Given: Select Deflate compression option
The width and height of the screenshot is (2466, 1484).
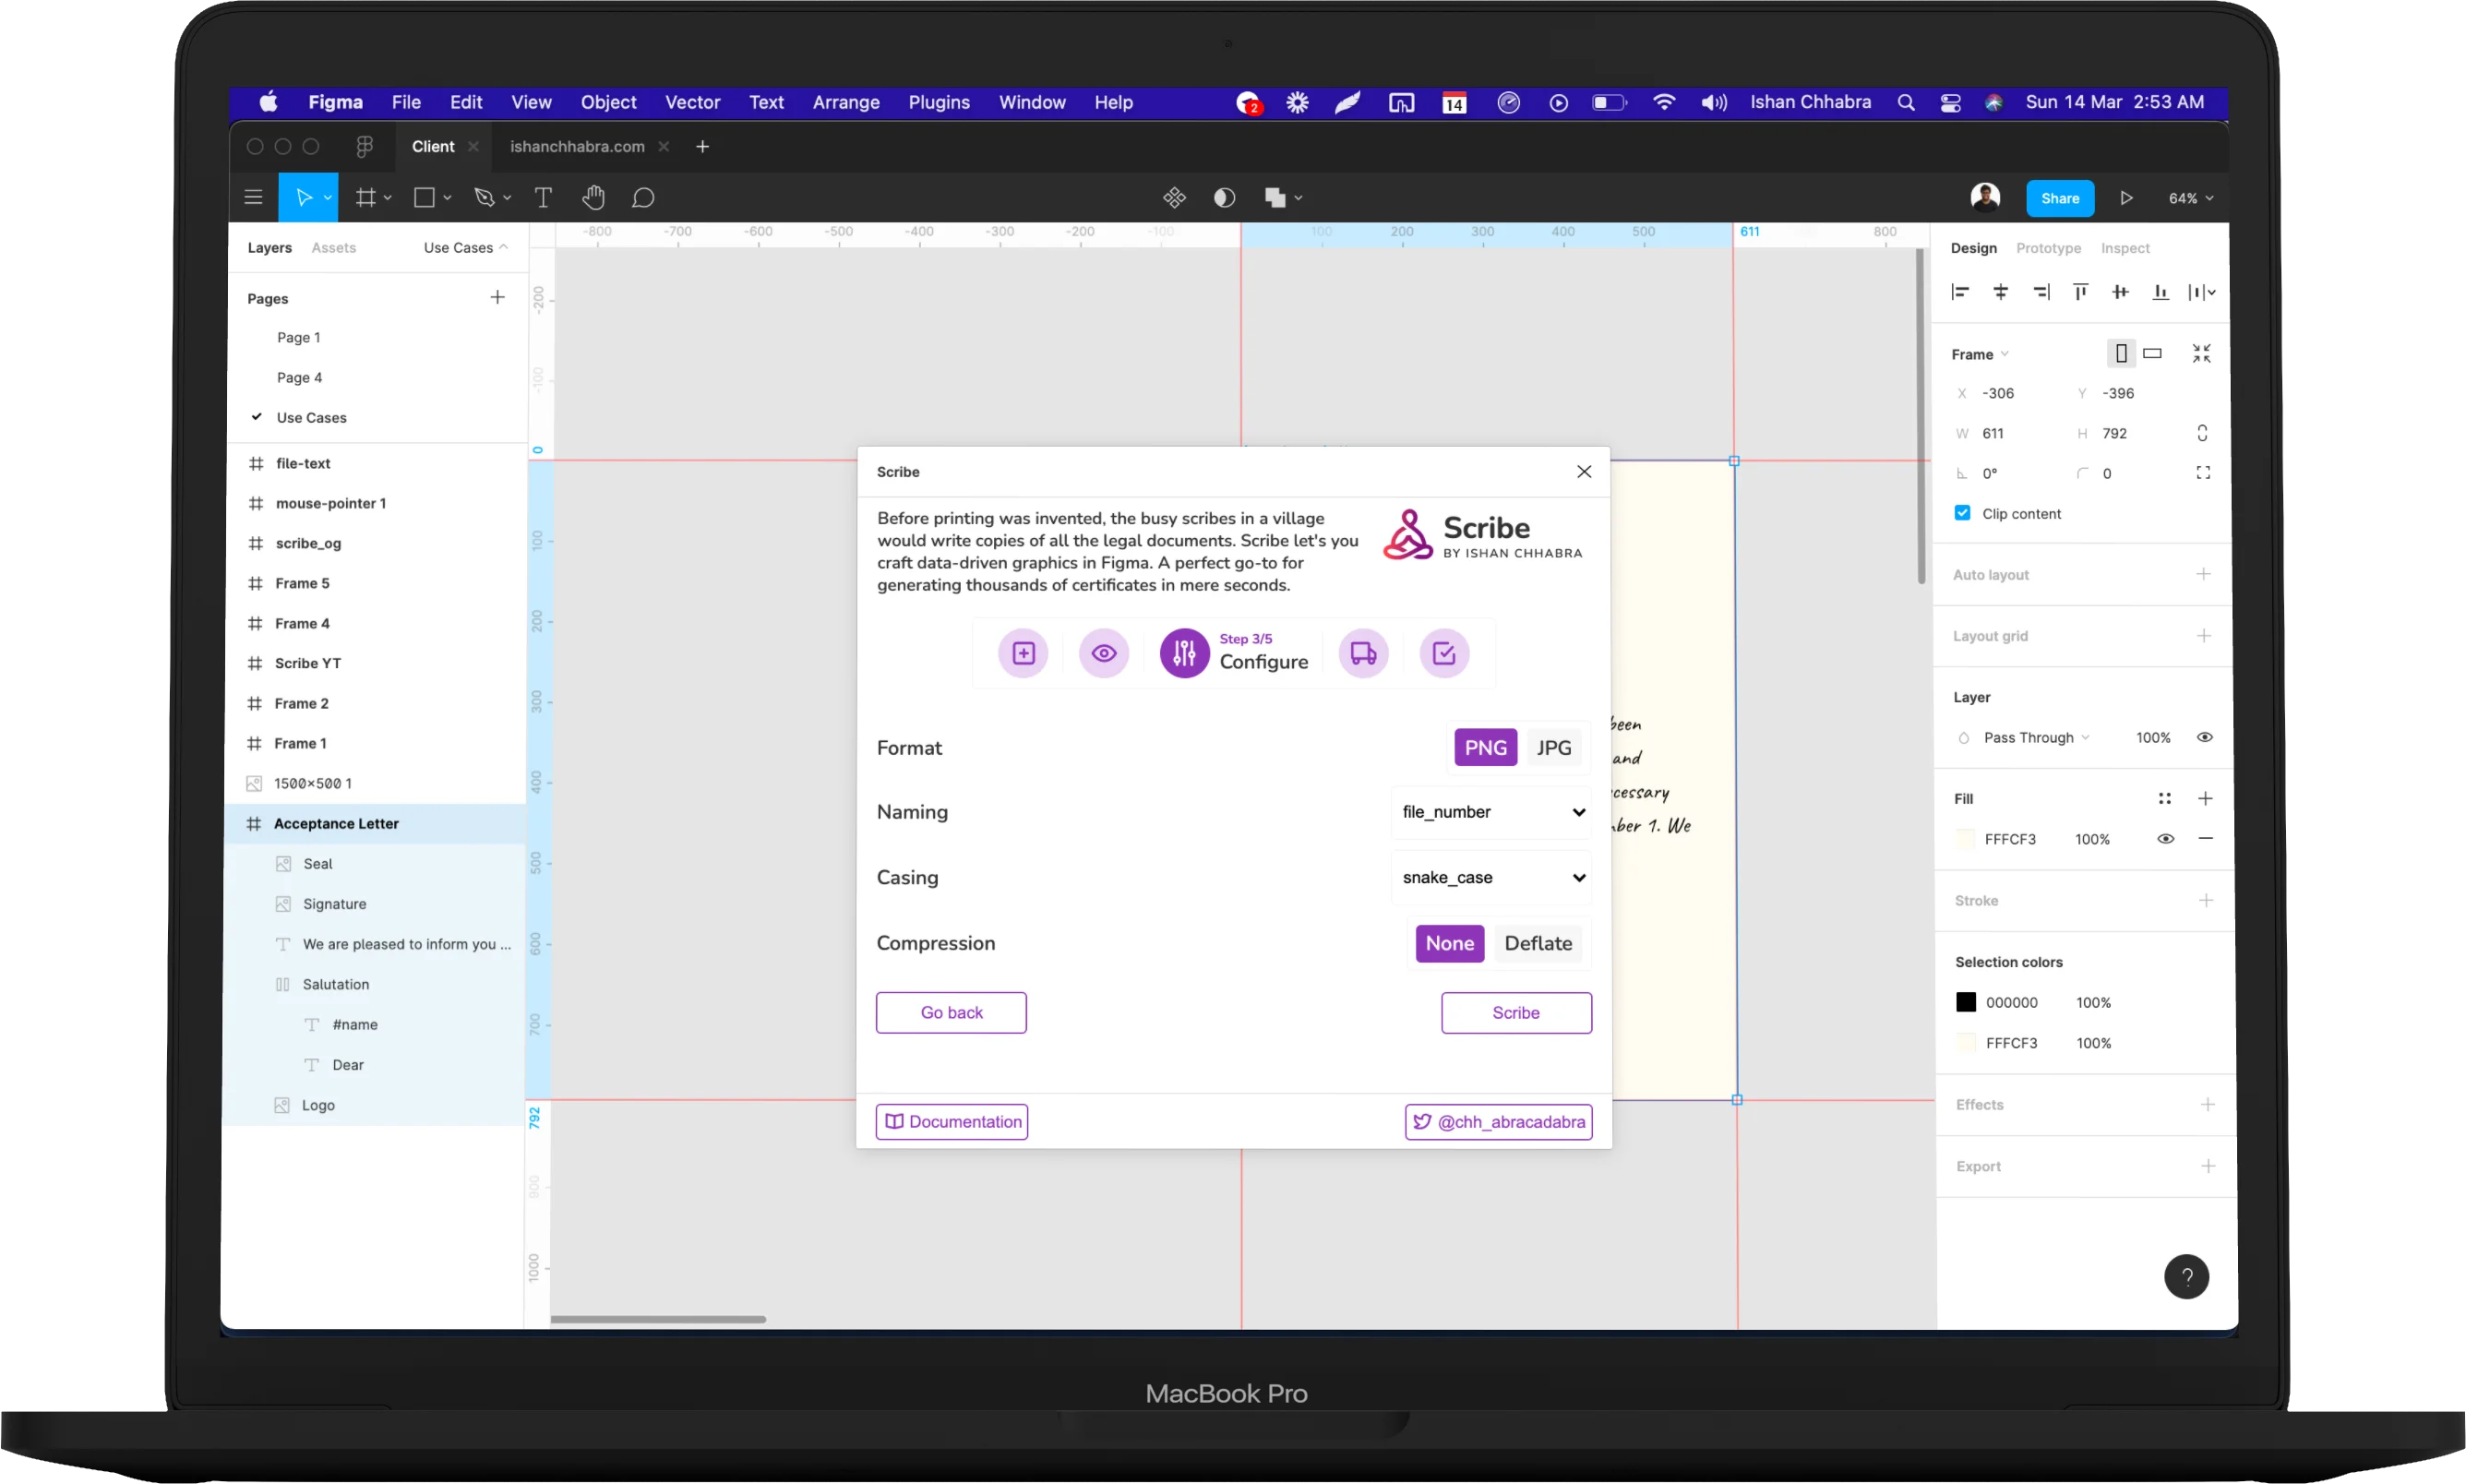Looking at the screenshot, I should pos(1538,943).
